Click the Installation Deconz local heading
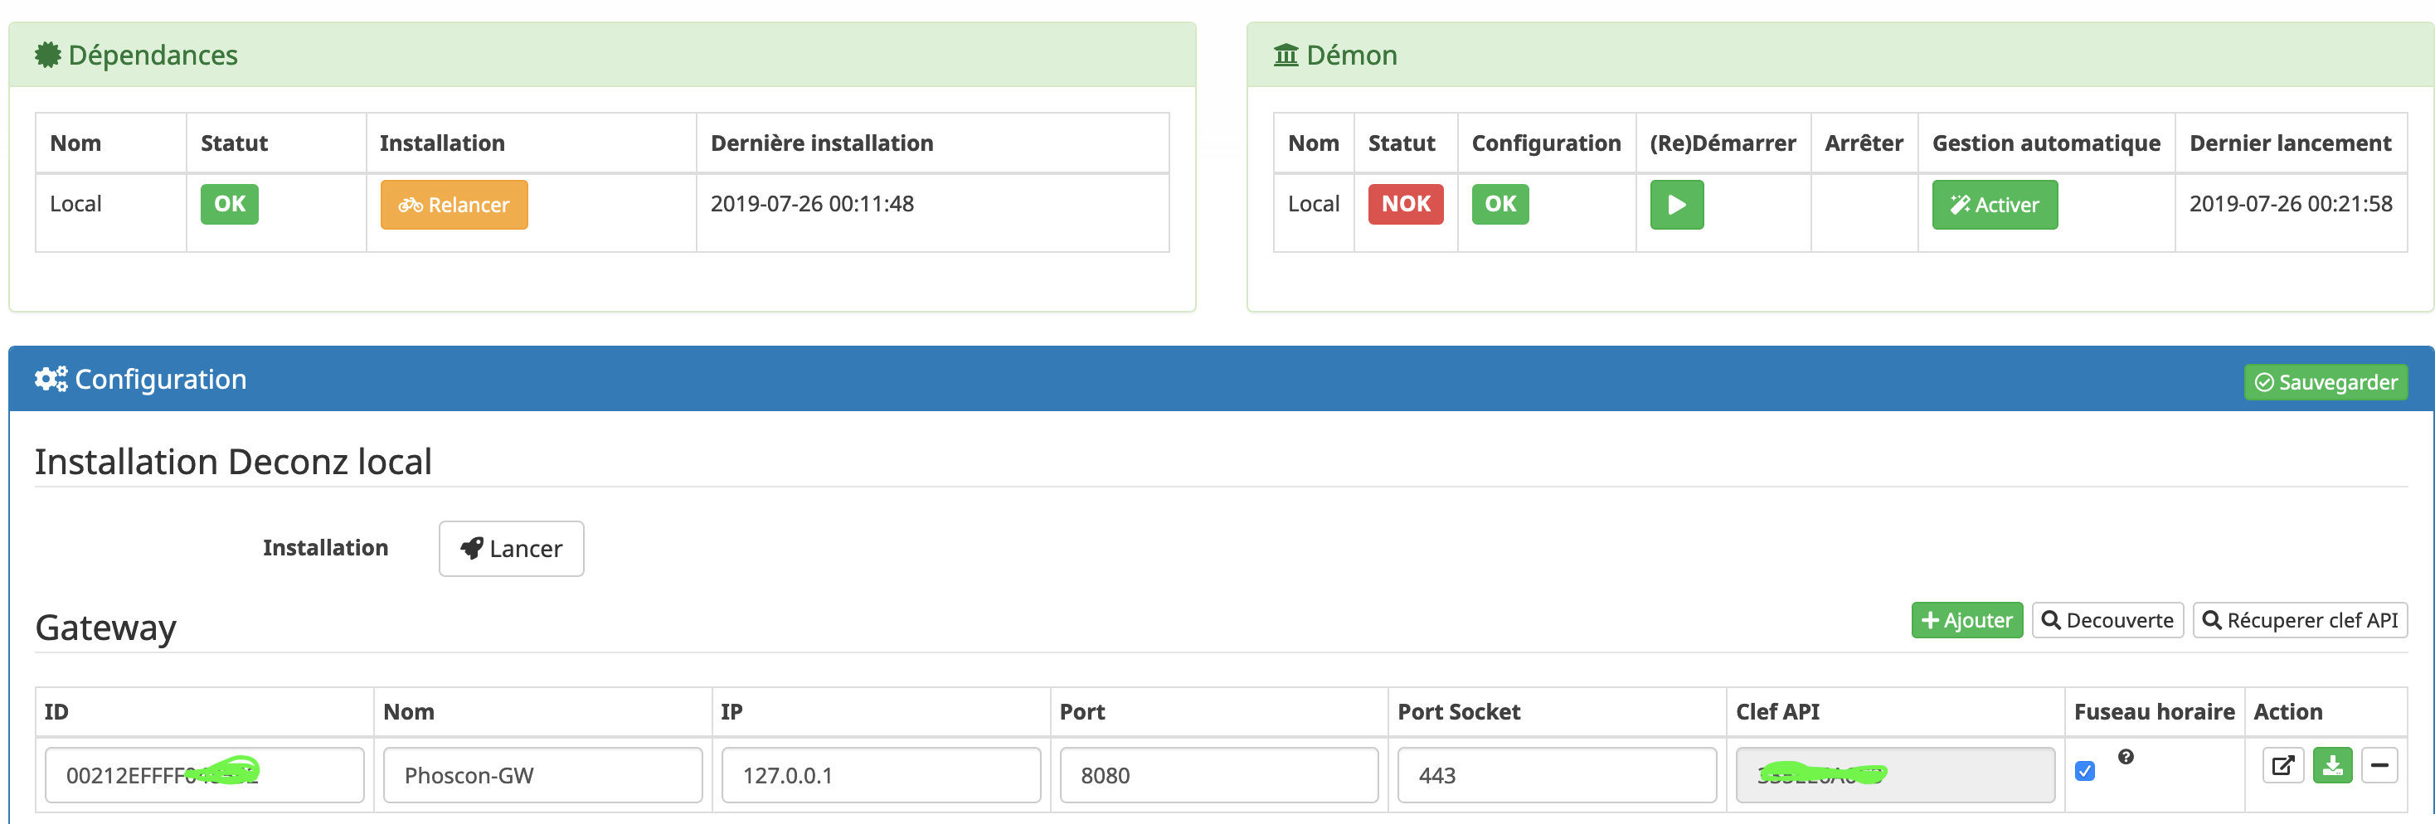The width and height of the screenshot is (2435, 824). point(234,462)
